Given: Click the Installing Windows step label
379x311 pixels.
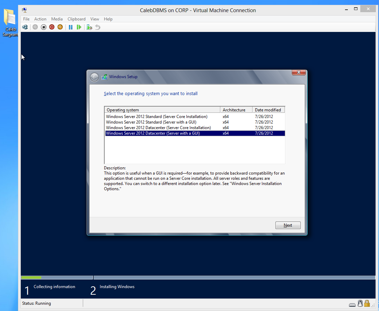Looking at the screenshot, I should click(x=117, y=287).
